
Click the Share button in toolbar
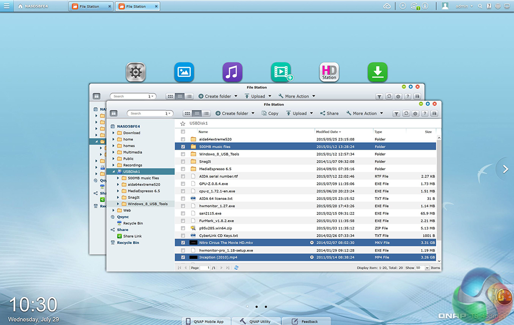329,114
